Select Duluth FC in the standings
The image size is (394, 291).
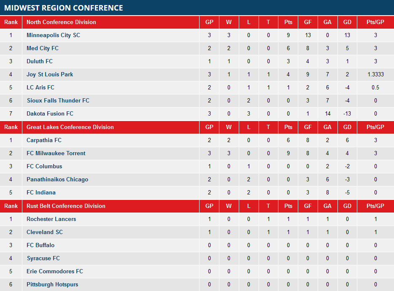coord(40,62)
